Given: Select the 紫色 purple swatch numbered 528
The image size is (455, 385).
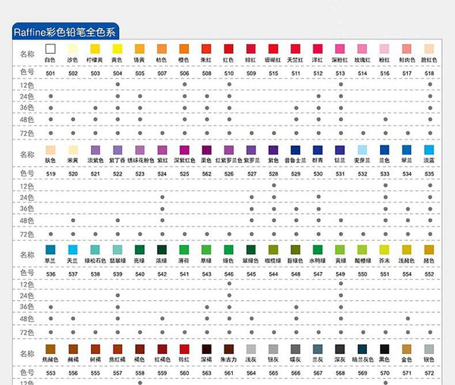Looking at the screenshot, I should tap(274, 149).
